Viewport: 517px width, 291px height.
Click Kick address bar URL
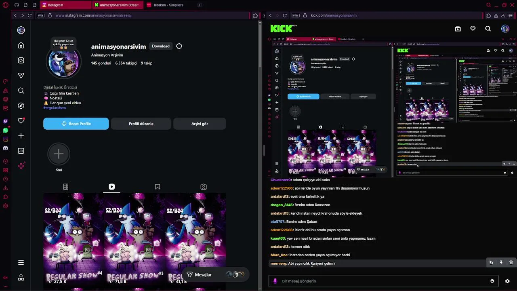coord(334,15)
